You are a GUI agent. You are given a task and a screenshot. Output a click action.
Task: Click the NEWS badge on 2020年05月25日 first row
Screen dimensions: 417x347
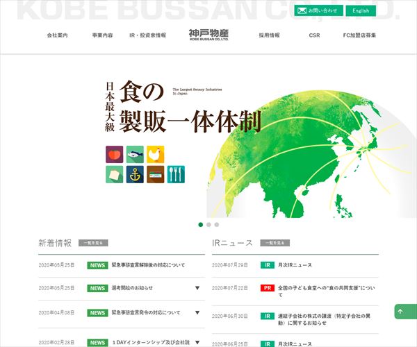click(97, 265)
